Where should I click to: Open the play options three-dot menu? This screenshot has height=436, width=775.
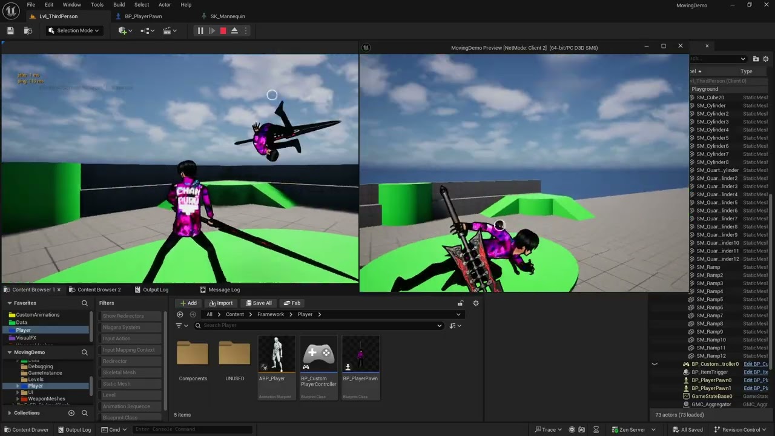(x=246, y=30)
